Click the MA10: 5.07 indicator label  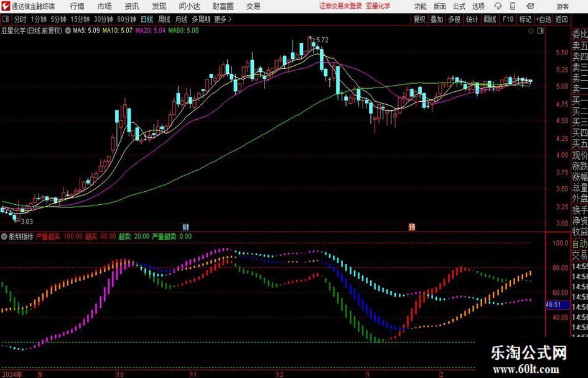(117, 30)
